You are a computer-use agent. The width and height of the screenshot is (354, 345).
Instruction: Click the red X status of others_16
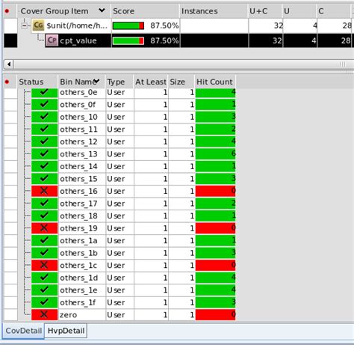pyautogui.click(x=44, y=191)
